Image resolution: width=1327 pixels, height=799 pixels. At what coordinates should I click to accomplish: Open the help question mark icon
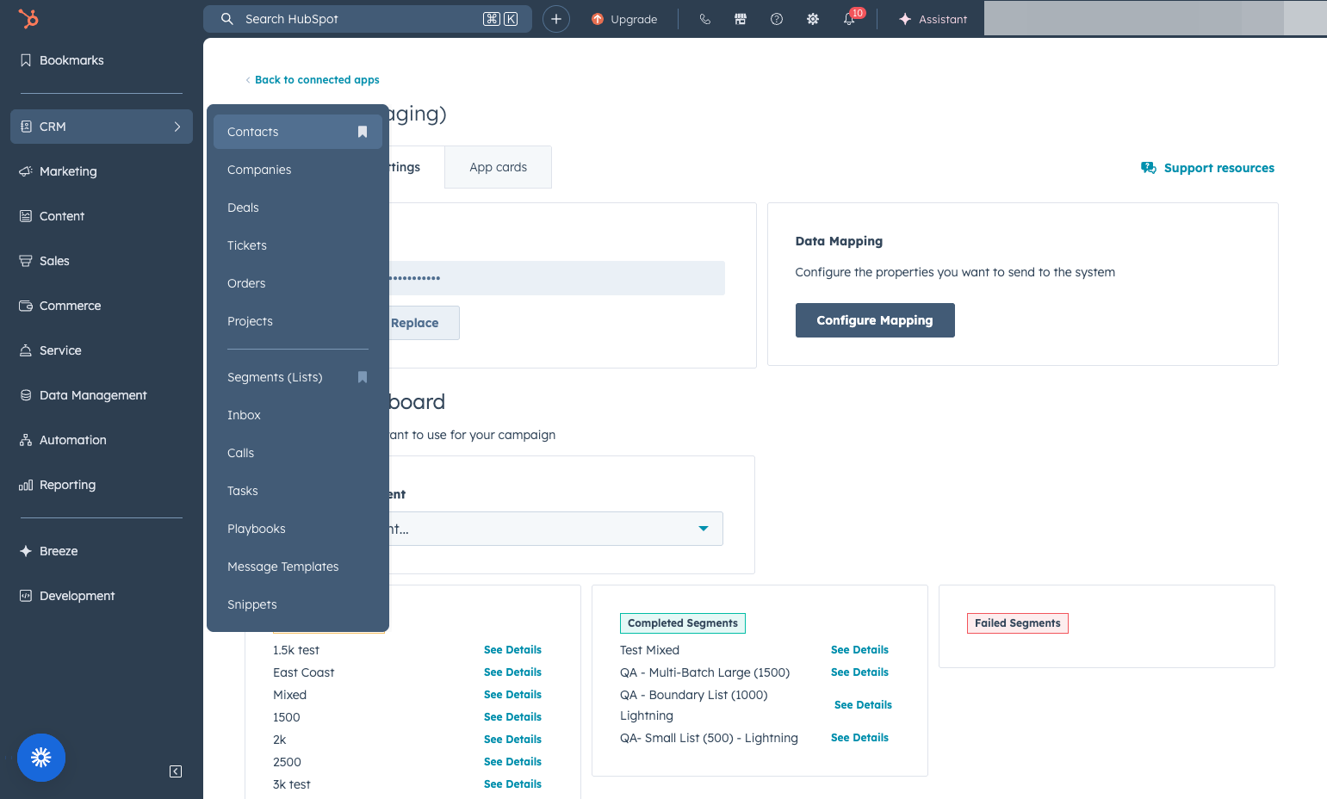[x=777, y=19]
